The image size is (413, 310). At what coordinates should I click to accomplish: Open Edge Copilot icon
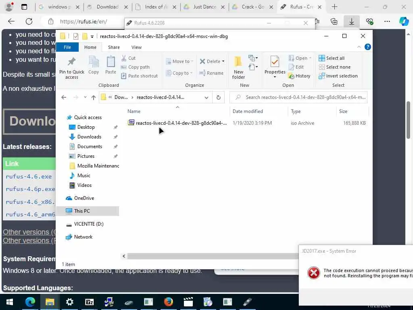point(404,21)
